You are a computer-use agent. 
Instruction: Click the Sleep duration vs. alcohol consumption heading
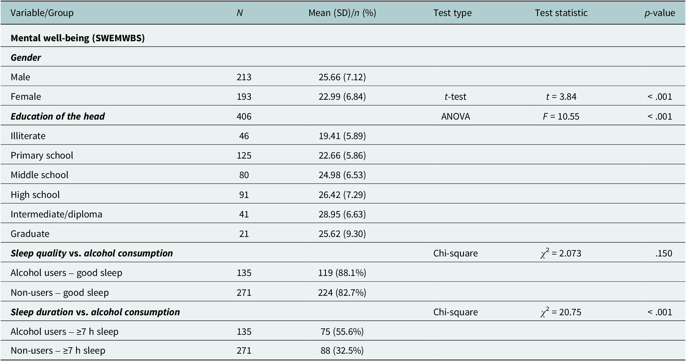(x=95, y=312)
